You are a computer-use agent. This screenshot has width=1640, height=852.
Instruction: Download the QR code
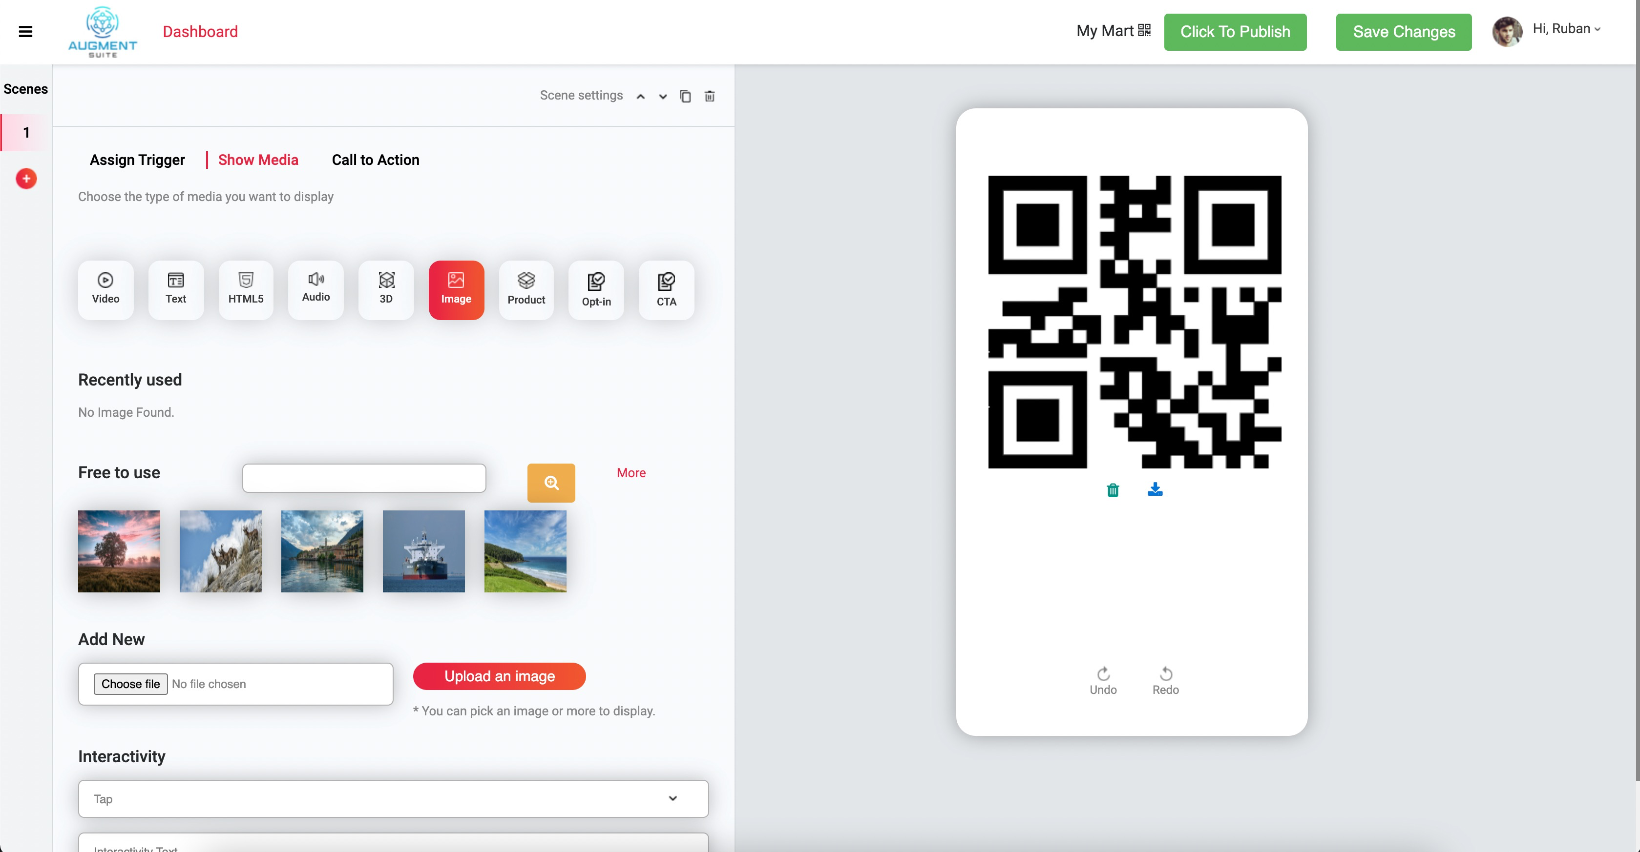tap(1155, 489)
